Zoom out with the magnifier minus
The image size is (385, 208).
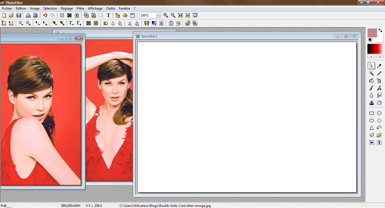click(173, 16)
